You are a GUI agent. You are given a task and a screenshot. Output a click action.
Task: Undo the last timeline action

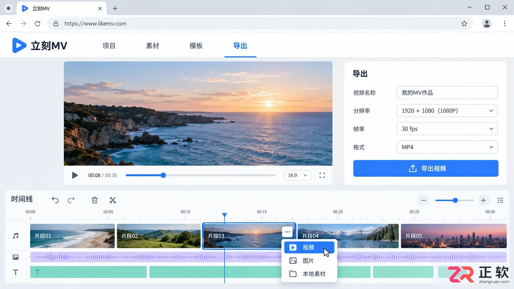[55, 200]
